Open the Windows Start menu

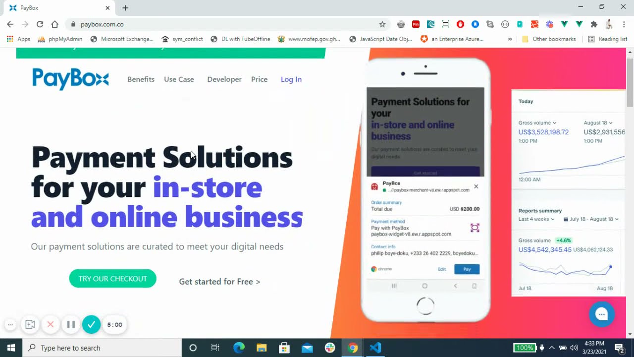click(11, 348)
